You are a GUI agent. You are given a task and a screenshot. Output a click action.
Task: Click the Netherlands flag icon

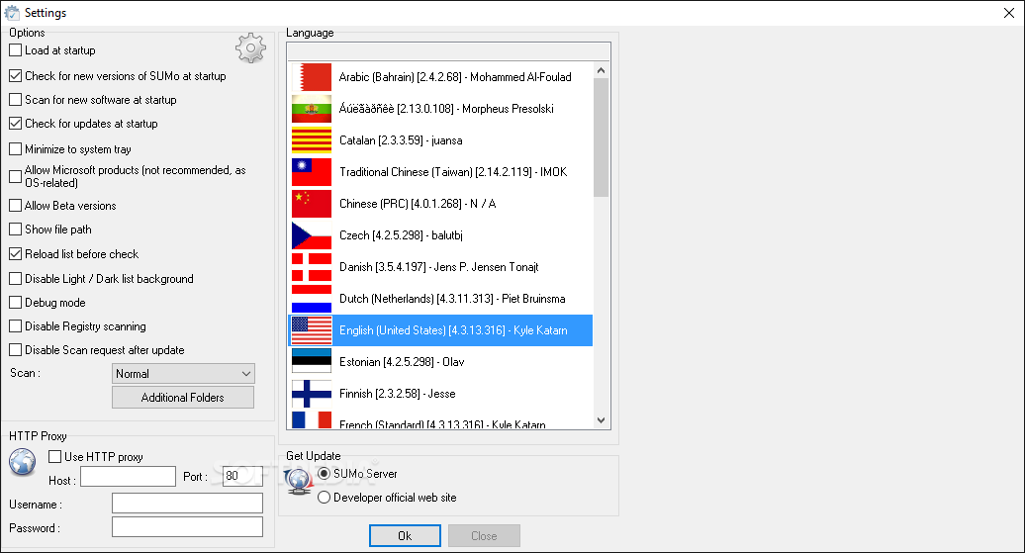312,299
